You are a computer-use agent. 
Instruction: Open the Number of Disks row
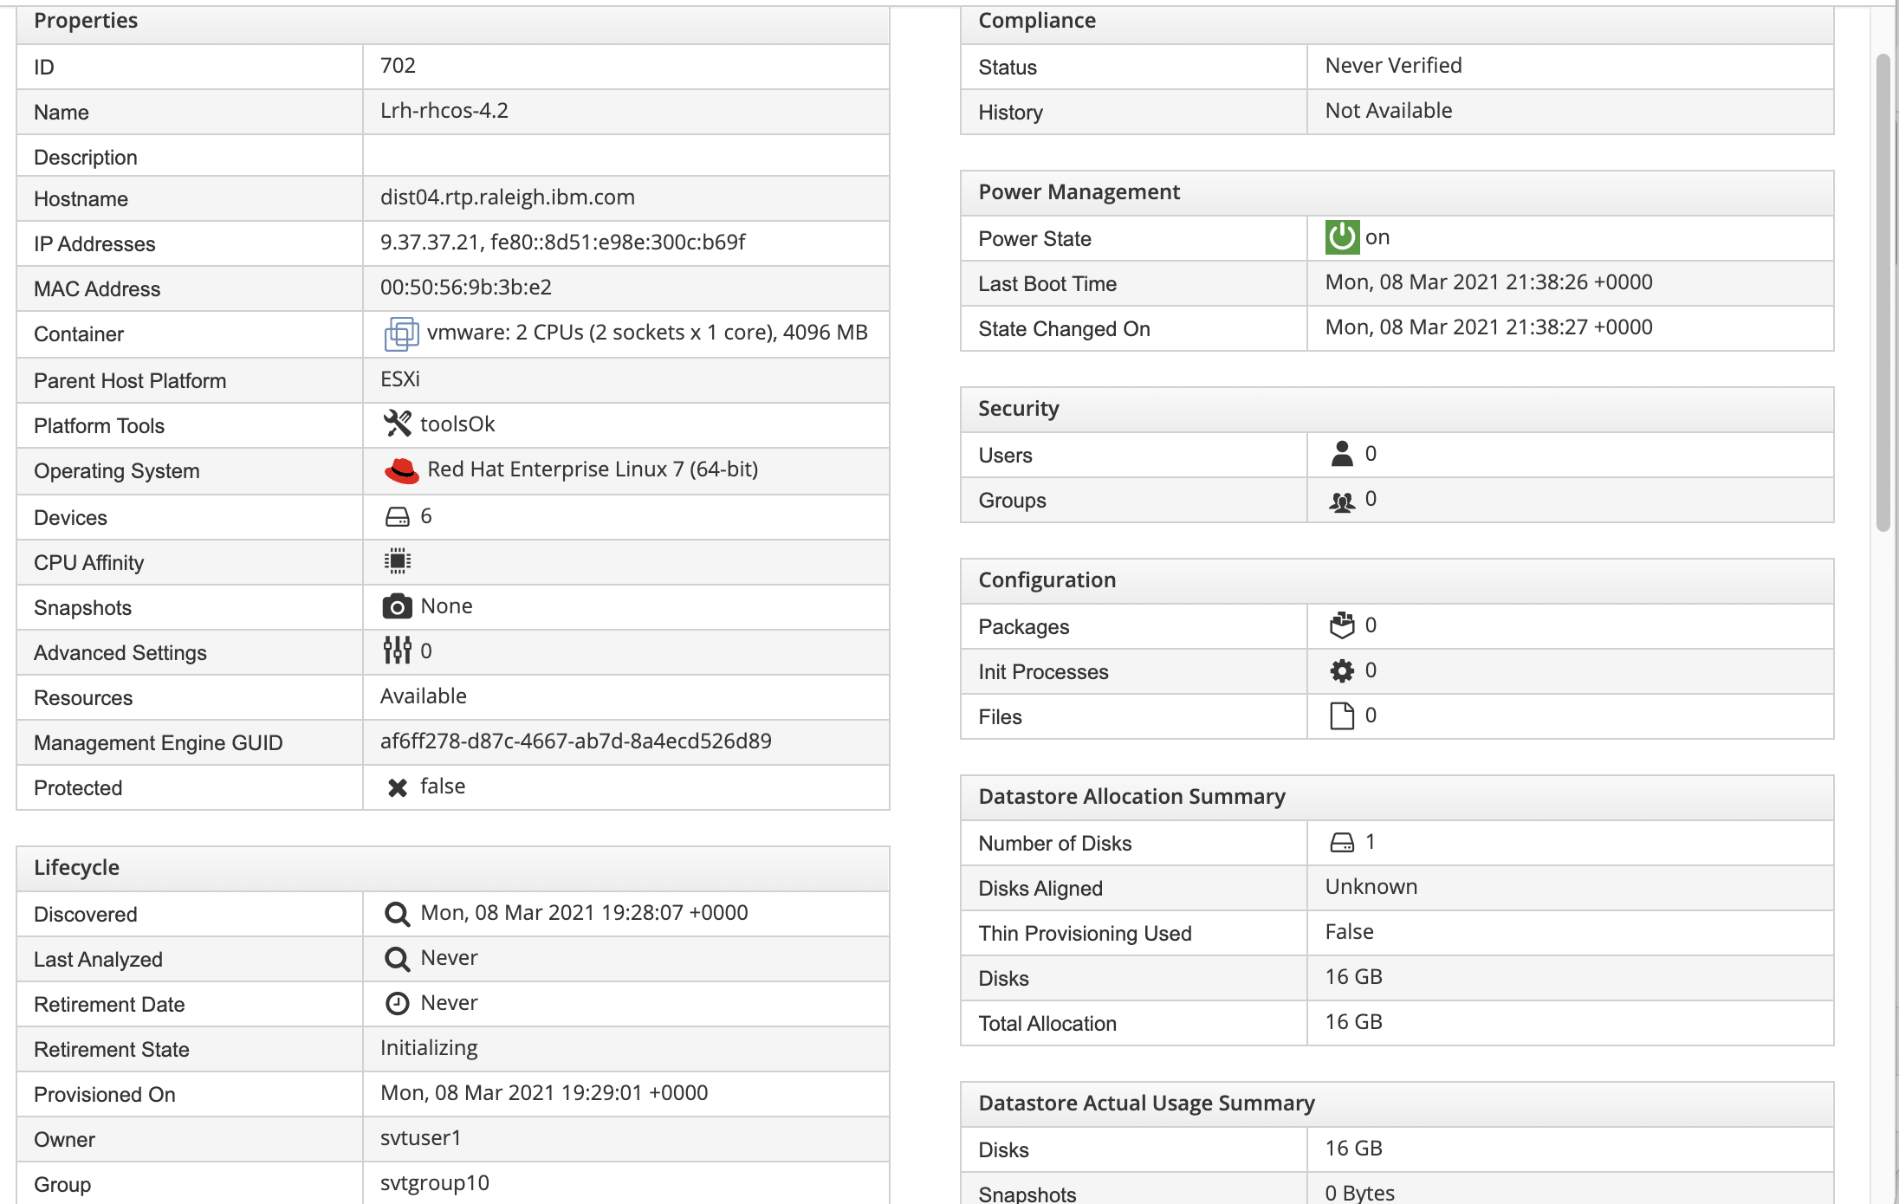pyautogui.click(x=1397, y=843)
